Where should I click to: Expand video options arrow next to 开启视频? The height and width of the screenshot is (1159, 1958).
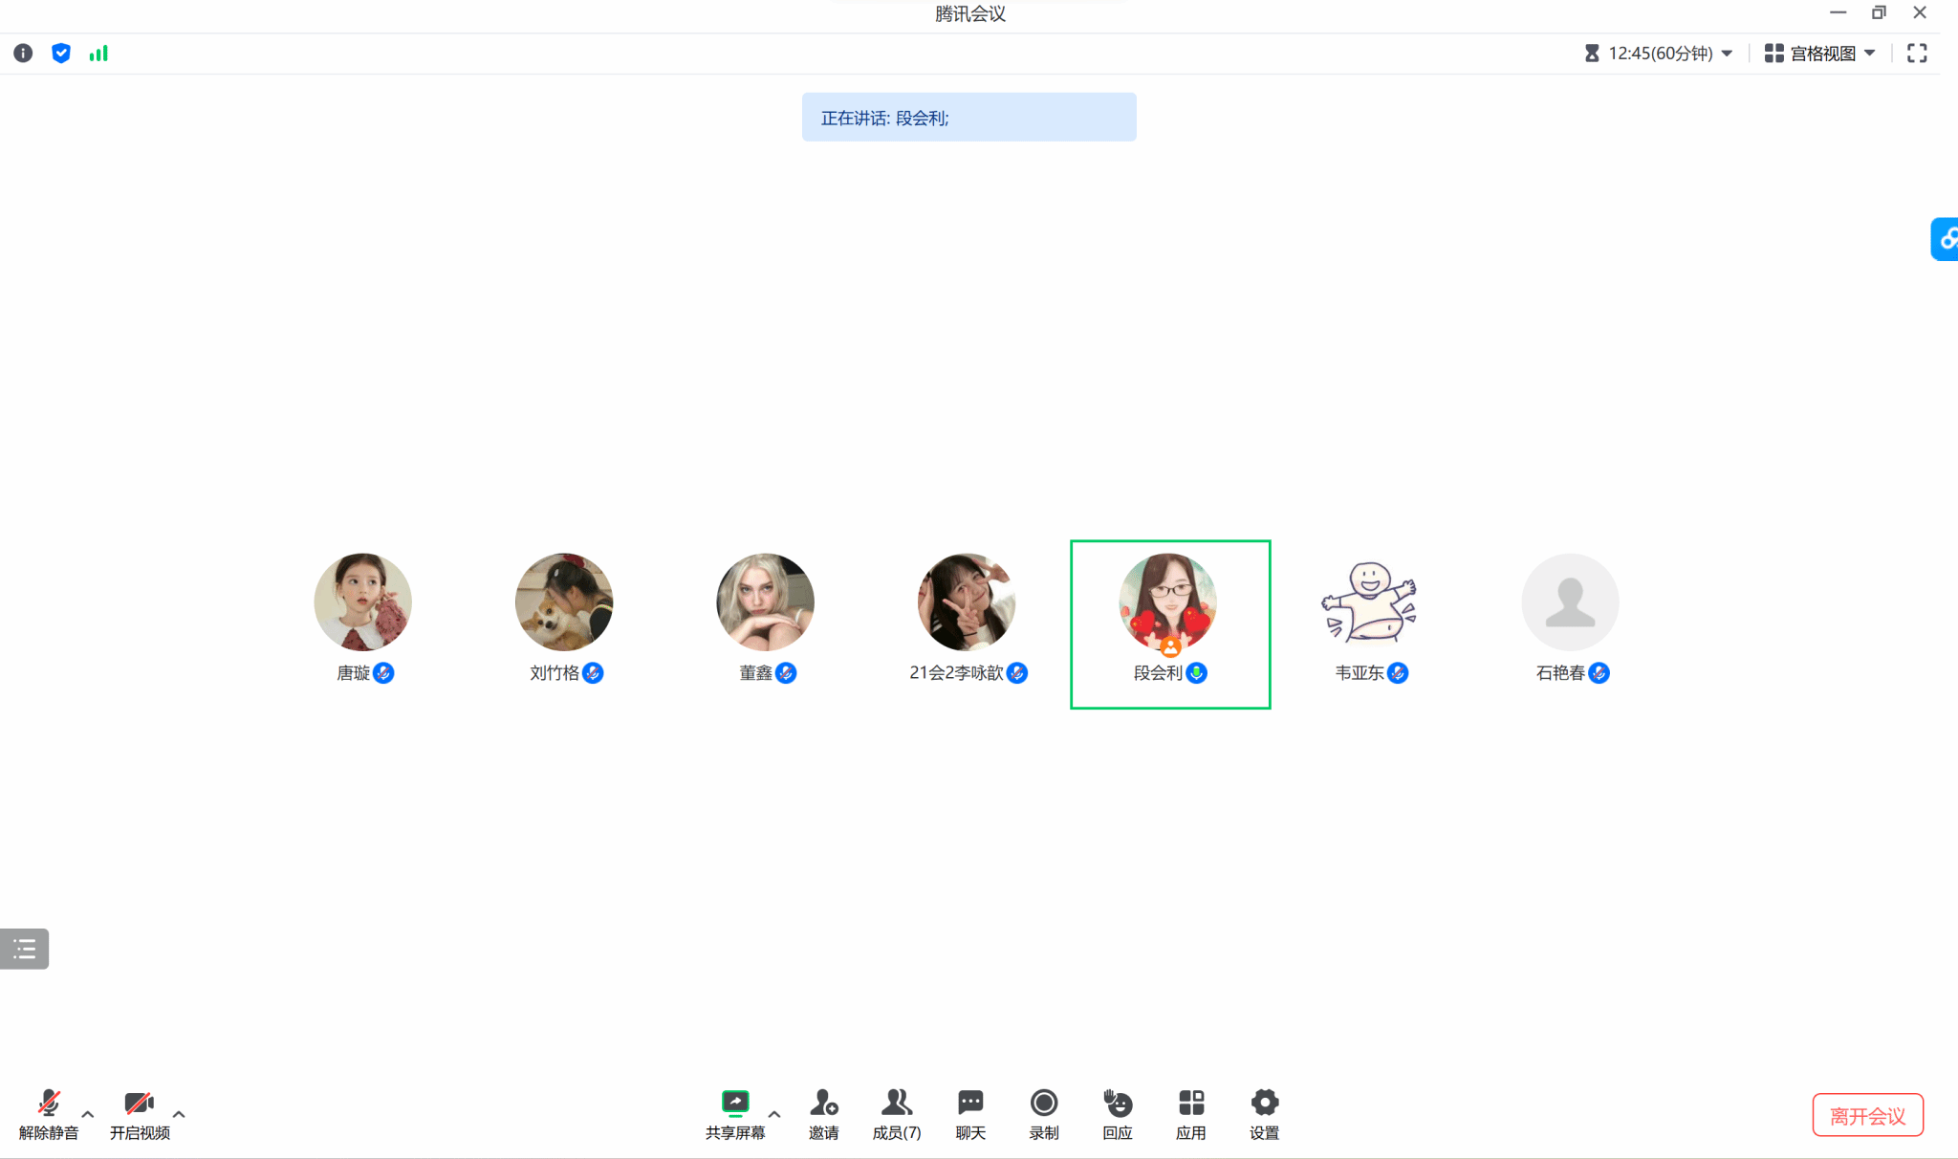(x=179, y=1114)
